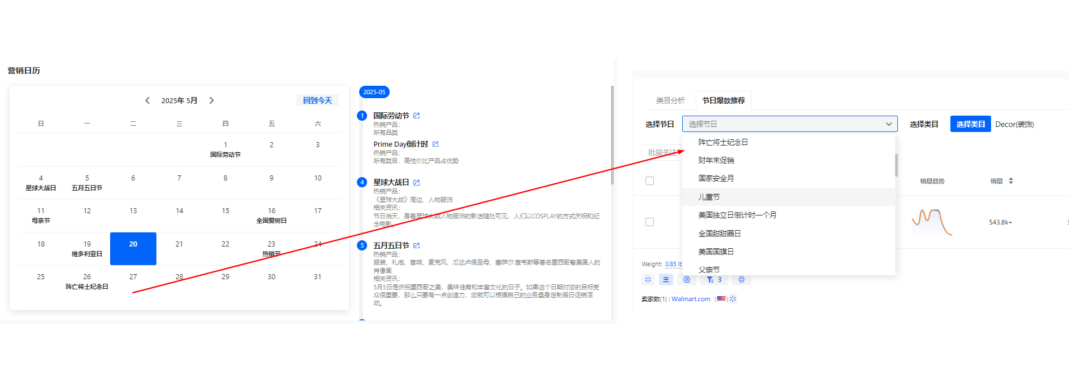This screenshot has width=1069, height=383.
Task: Collapse the 选择节日 dropdown
Action: click(x=888, y=124)
